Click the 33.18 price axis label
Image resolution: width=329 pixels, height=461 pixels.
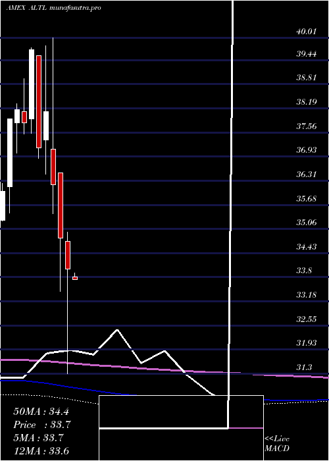pyautogui.click(x=307, y=294)
